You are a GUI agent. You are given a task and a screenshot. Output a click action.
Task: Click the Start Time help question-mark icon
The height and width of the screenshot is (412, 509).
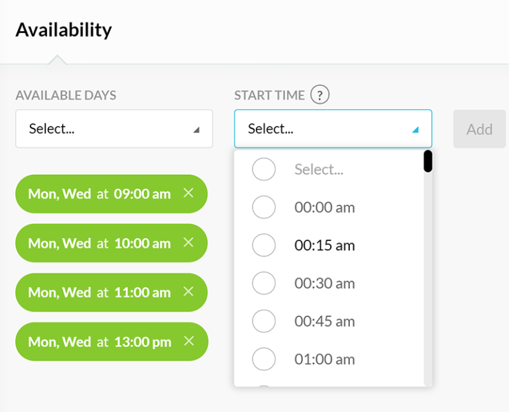click(319, 95)
